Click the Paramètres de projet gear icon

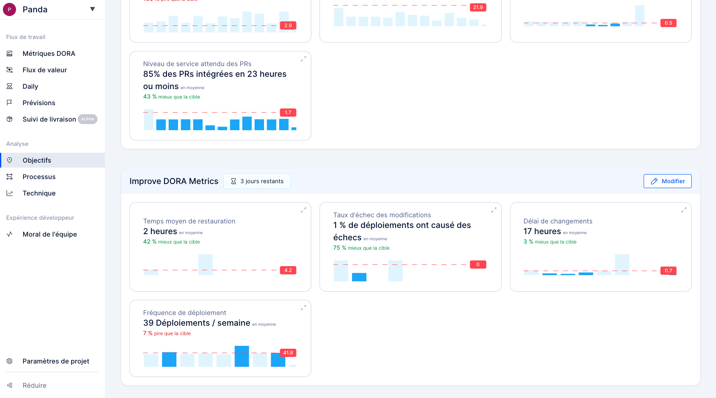click(x=10, y=361)
